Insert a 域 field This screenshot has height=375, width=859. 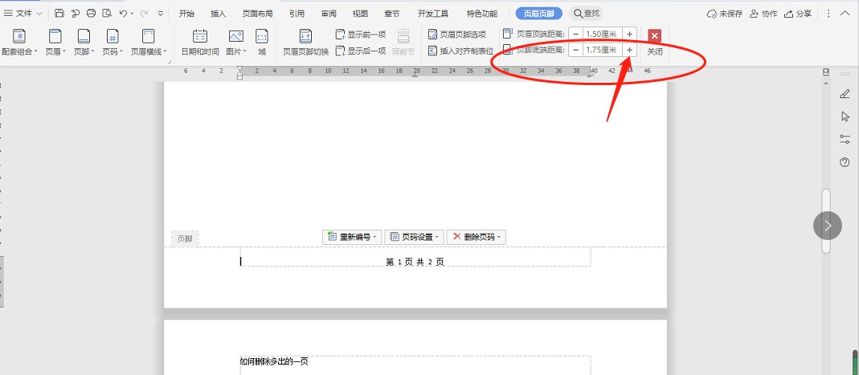262,43
